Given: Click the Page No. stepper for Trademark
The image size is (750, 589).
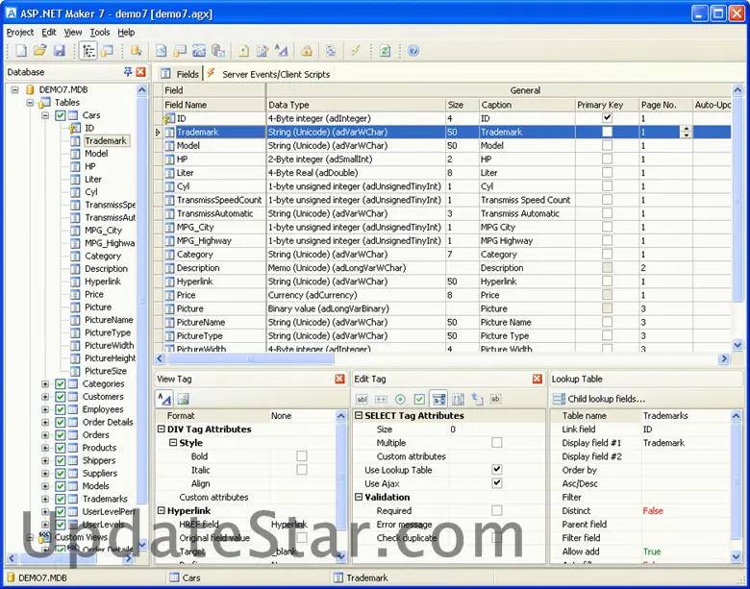Looking at the screenshot, I should click(687, 132).
